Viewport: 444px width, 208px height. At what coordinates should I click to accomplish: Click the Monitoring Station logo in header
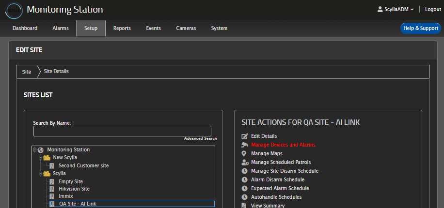point(14,10)
